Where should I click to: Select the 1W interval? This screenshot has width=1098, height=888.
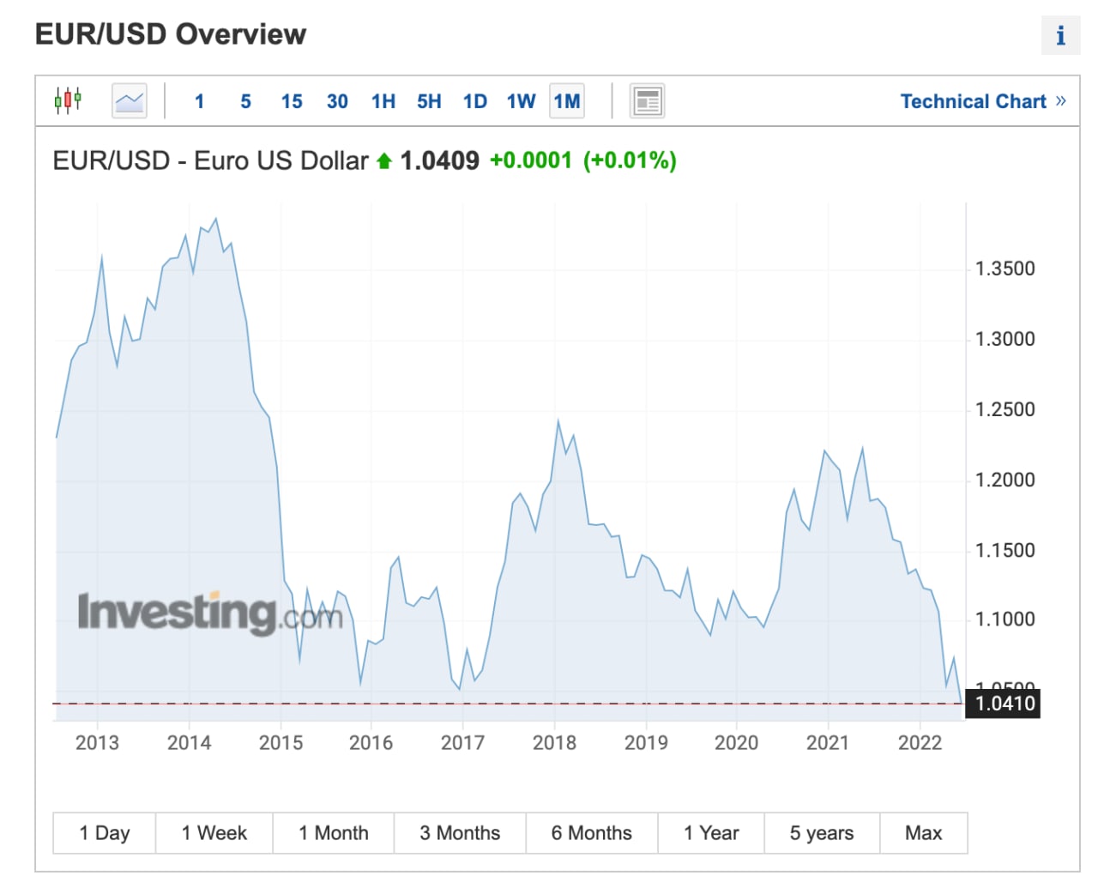coord(521,101)
